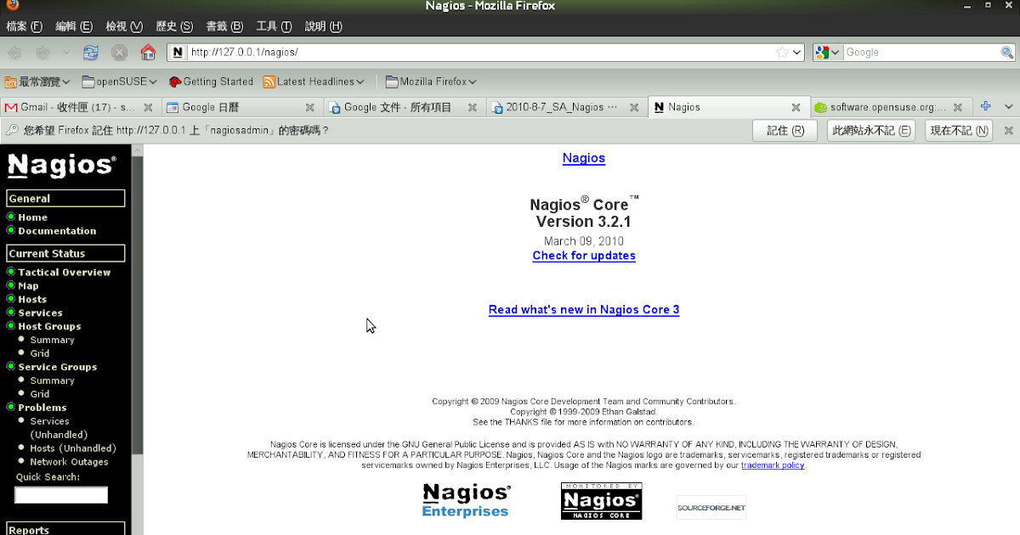Expand the Mozilla Firefox bookmarks folder
Screen dimensions: 1020x535
pyautogui.click(x=431, y=82)
